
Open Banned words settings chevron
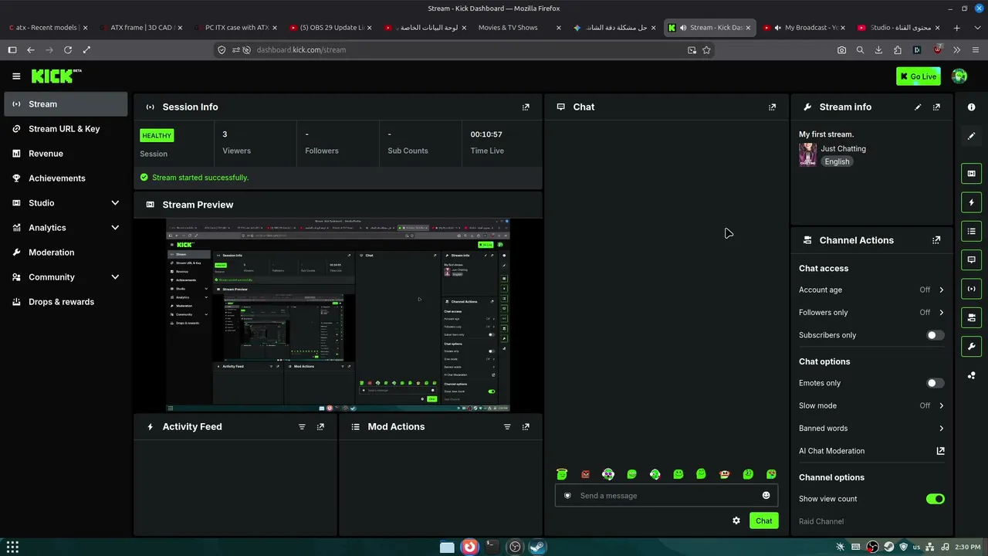[941, 429]
